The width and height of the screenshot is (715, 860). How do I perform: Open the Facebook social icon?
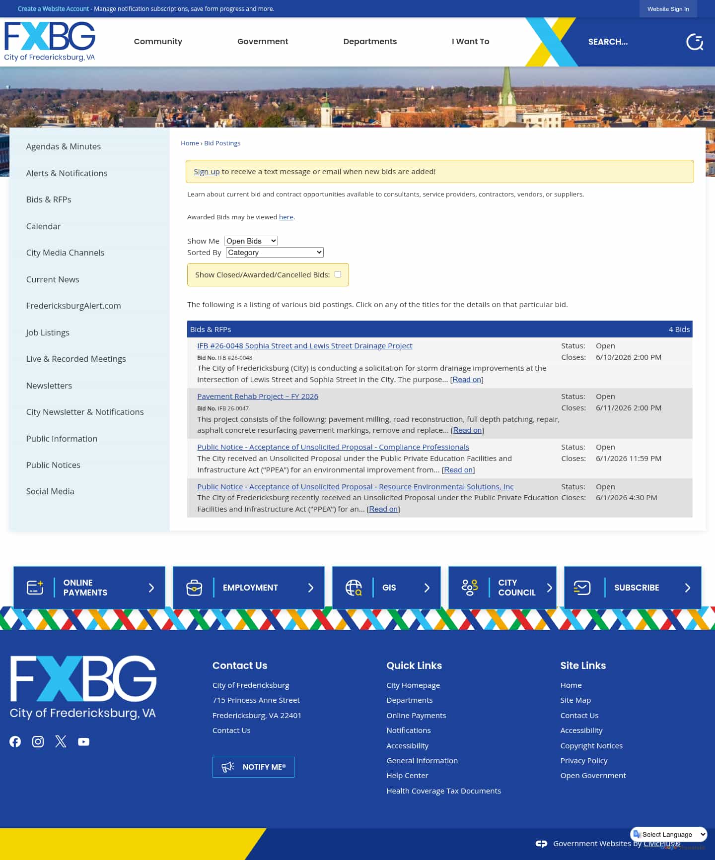tap(15, 741)
